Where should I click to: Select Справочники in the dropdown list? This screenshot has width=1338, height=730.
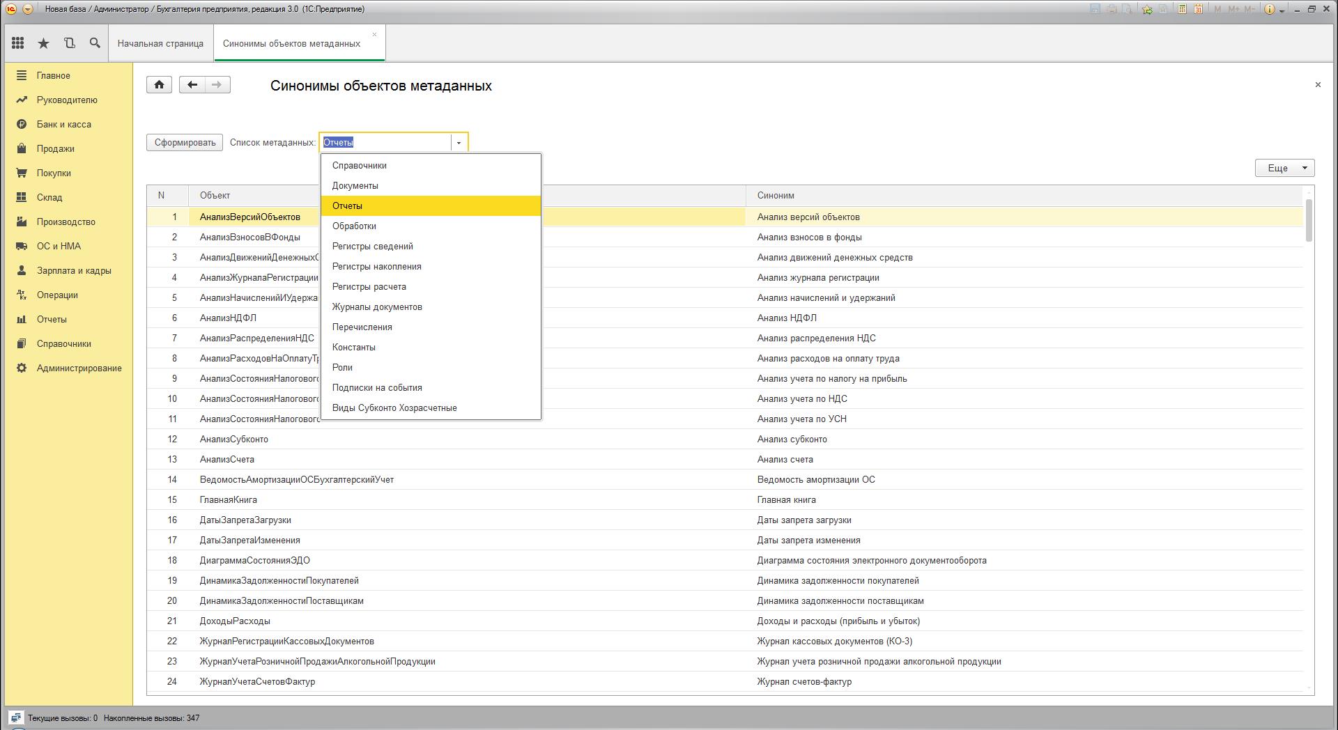[431, 165]
